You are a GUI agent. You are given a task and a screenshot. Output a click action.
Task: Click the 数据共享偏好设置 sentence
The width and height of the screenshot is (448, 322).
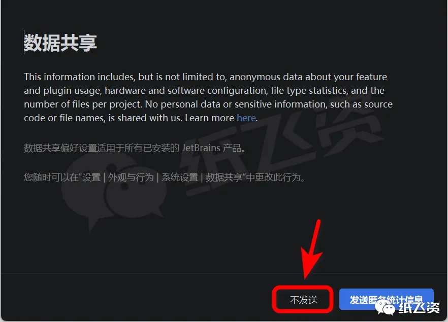pyautogui.click(x=134, y=148)
